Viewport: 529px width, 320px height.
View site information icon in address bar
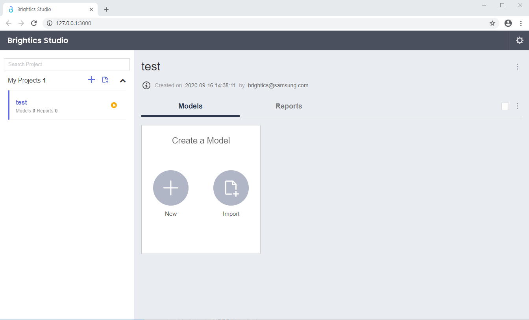click(x=49, y=23)
